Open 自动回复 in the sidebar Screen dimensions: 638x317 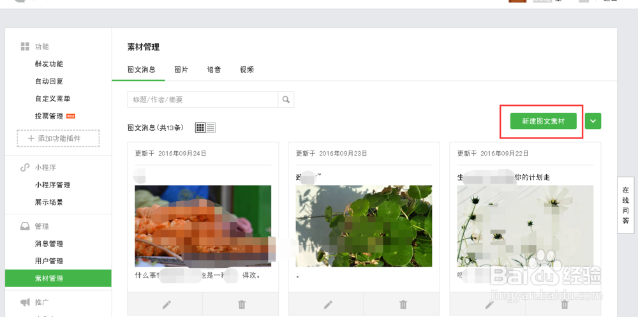tap(49, 82)
